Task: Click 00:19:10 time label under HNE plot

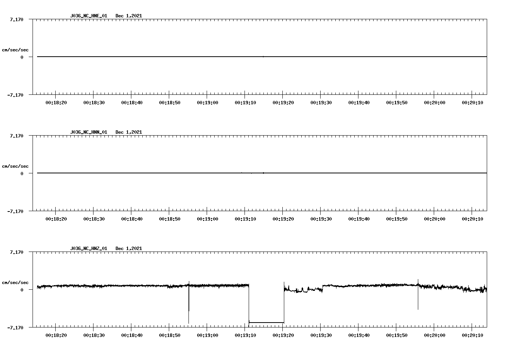Action: point(245,103)
